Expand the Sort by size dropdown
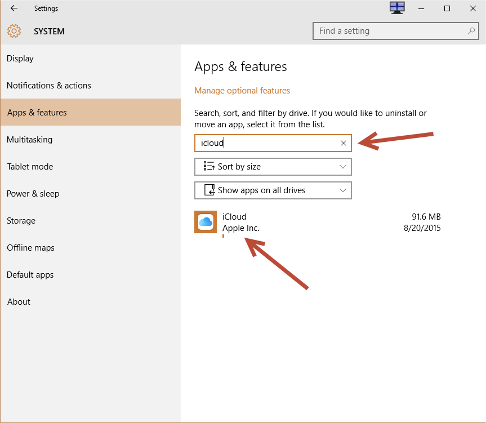Screen dimensions: 486x423 click(x=343, y=167)
